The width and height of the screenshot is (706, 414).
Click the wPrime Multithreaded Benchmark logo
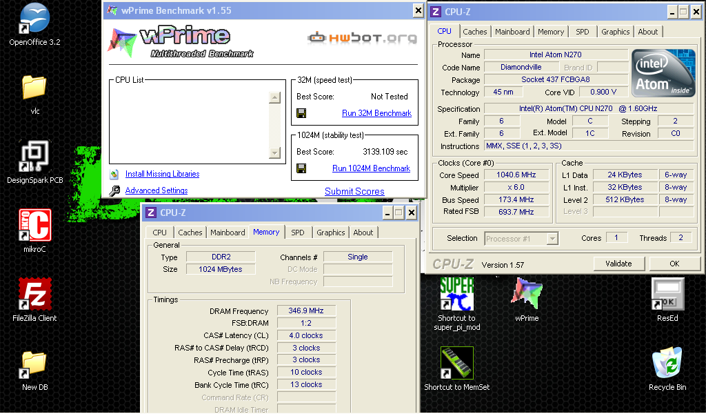180,41
